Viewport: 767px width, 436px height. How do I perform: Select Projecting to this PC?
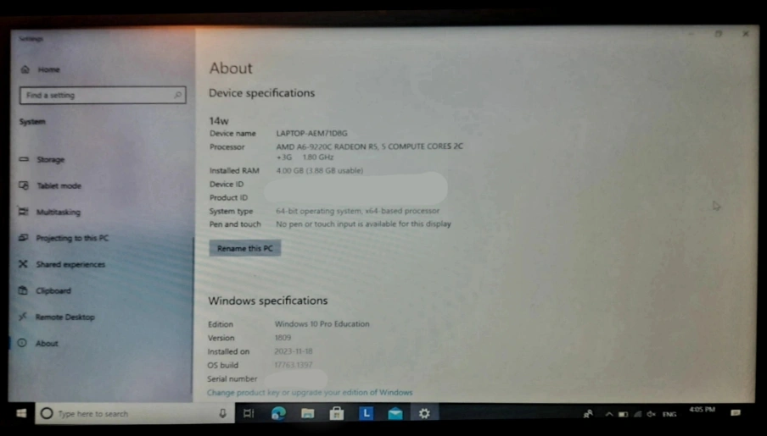pyautogui.click(x=71, y=238)
